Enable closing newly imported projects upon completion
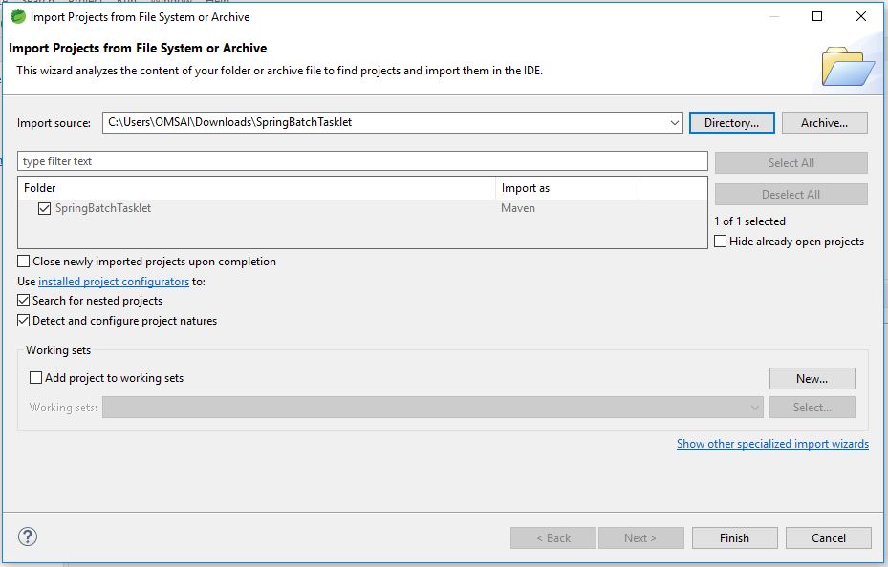The width and height of the screenshot is (888, 567). 22,261
